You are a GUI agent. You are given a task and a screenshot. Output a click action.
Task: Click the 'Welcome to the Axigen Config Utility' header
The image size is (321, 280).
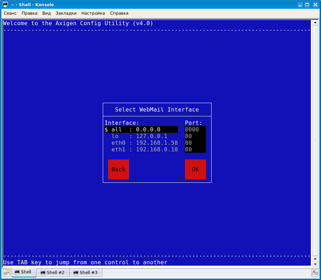point(78,23)
